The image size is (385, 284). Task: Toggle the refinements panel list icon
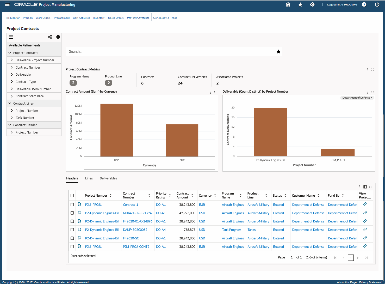[x=11, y=37]
